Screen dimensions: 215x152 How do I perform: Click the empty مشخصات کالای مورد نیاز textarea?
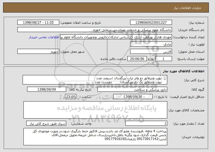click(95, 110)
